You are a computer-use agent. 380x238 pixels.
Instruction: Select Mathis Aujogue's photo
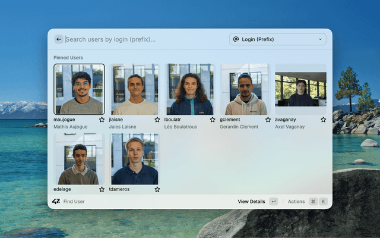click(79, 89)
